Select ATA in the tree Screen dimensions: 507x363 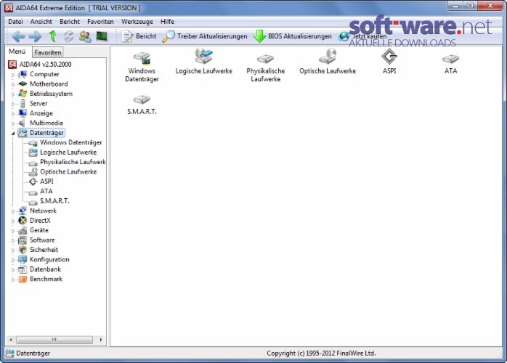[x=46, y=191]
